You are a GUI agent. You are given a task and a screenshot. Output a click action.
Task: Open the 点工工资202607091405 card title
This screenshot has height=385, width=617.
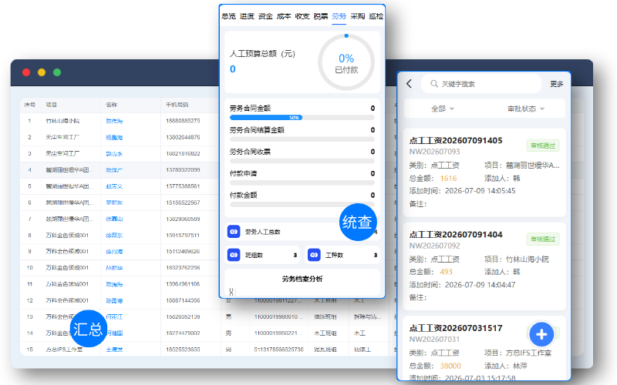click(x=456, y=141)
